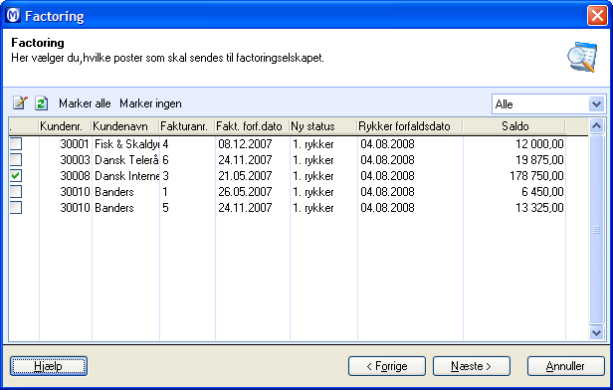Click Marker ingen
Screen dimensions: 613x390
pos(150,103)
